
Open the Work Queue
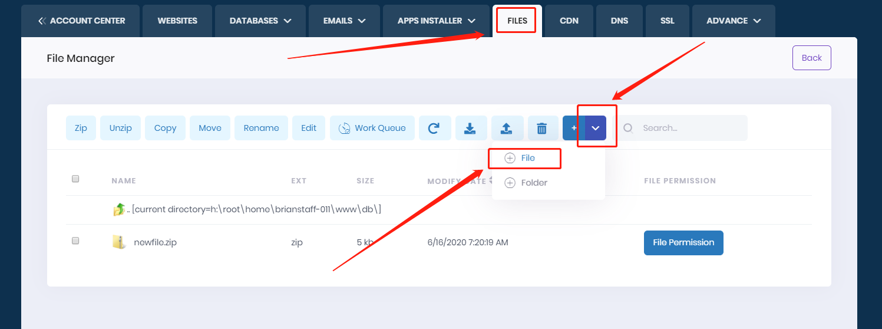coord(372,128)
